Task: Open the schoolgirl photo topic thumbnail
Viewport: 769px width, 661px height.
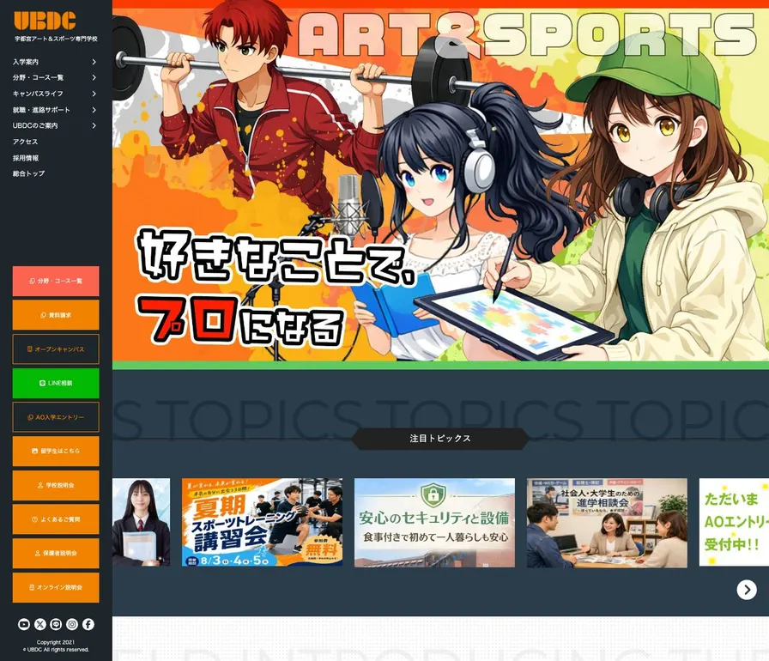Action: pyautogui.click(x=142, y=522)
